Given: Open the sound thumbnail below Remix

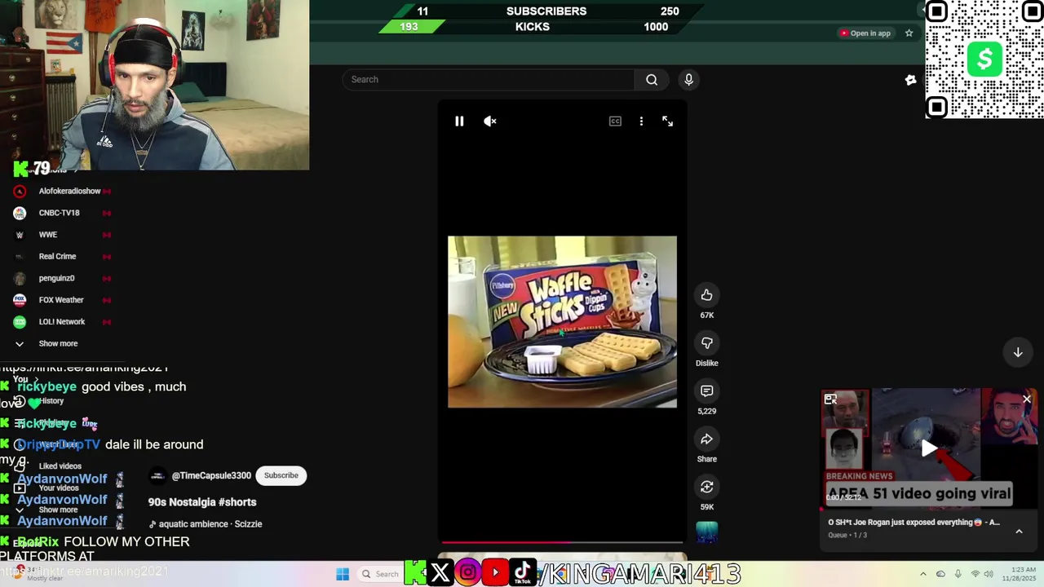Looking at the screenshot, I should click(x=707, y=532).
